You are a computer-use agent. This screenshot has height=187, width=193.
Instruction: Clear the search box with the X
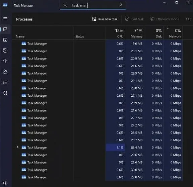(121, 5)
